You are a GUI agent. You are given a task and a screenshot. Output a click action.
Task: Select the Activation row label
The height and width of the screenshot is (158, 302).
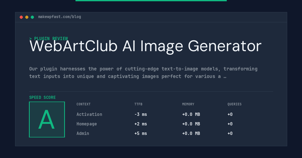click(x=89, y=114)
